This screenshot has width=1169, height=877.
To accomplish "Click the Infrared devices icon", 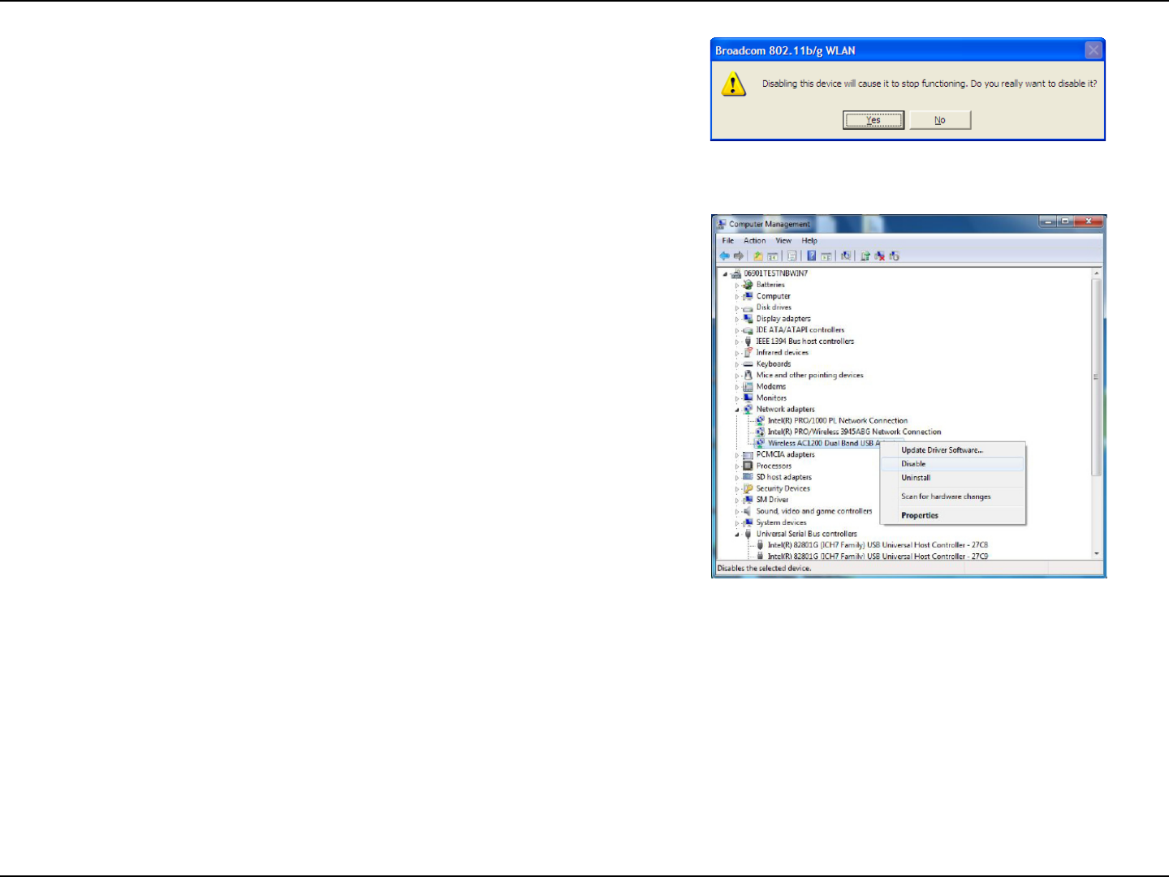I will tap(748, 353).
